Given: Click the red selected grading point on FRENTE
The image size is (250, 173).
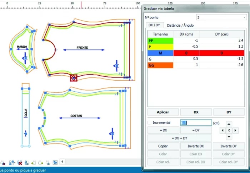Looking at the screenshot, I should pos(74,77).
